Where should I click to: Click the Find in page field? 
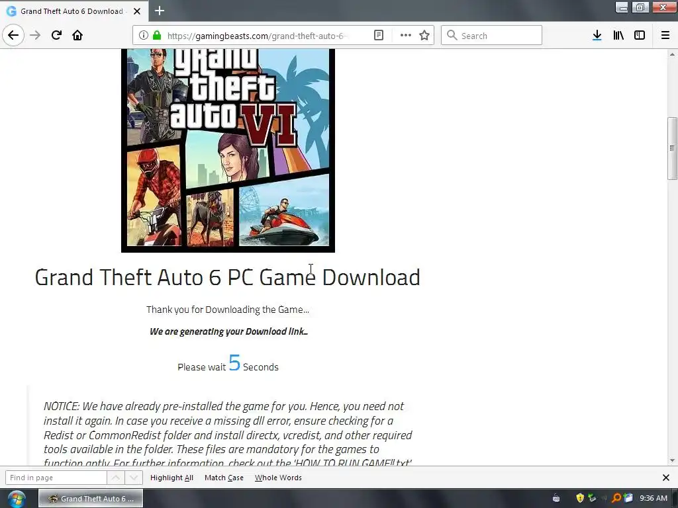point(56,478)
